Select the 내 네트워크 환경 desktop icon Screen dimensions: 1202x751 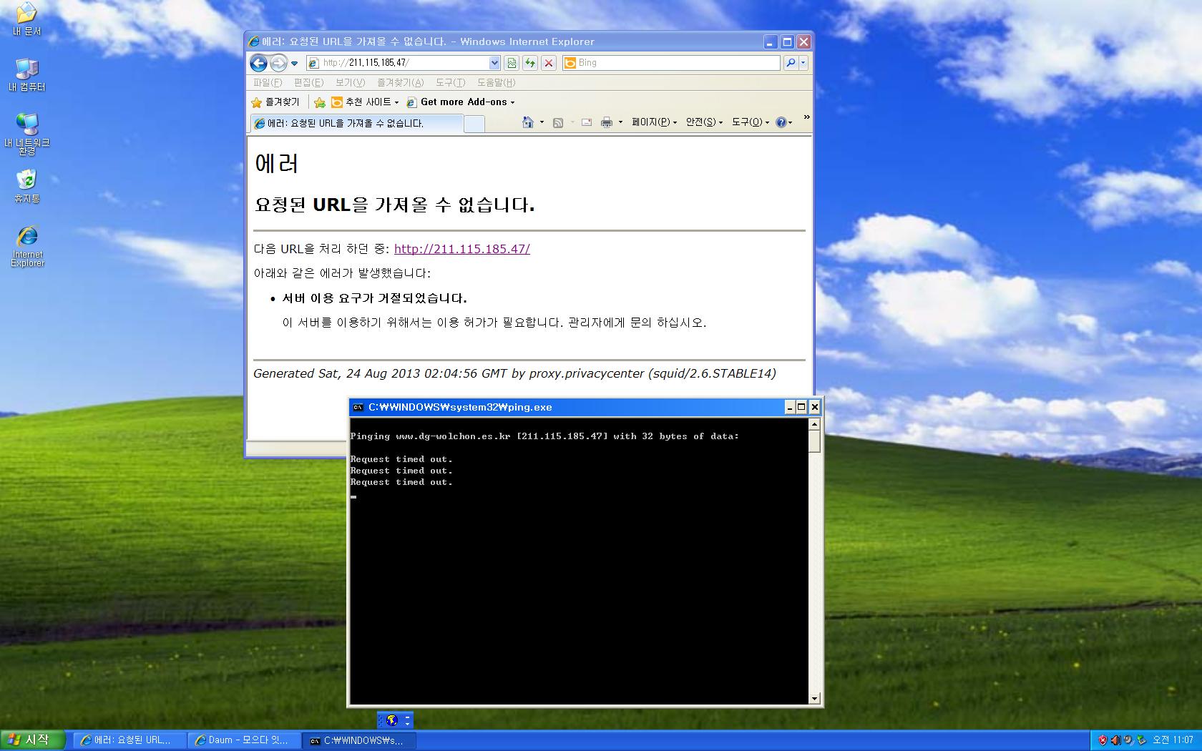tap(27, 134)
